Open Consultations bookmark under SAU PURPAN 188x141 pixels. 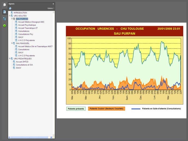coord(24,31)
